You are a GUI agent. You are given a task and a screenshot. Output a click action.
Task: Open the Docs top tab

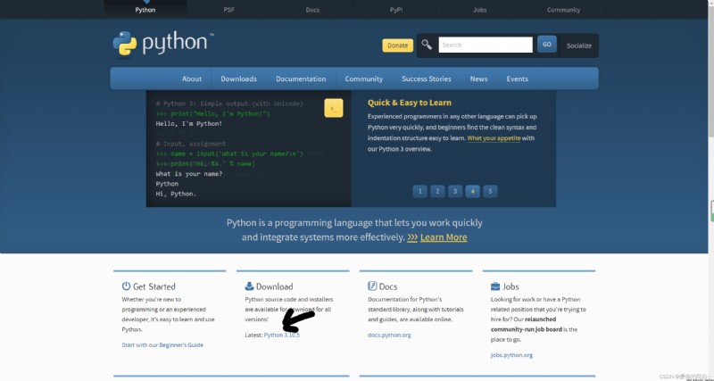312,10
